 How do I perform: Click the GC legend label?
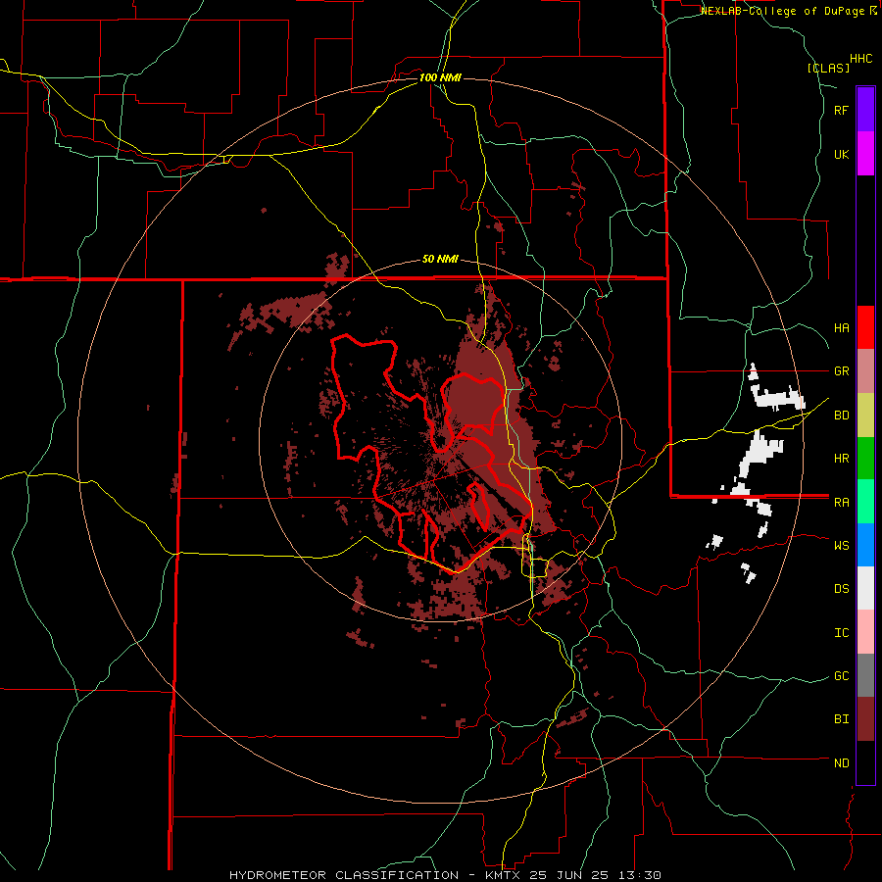pos(841,675)
